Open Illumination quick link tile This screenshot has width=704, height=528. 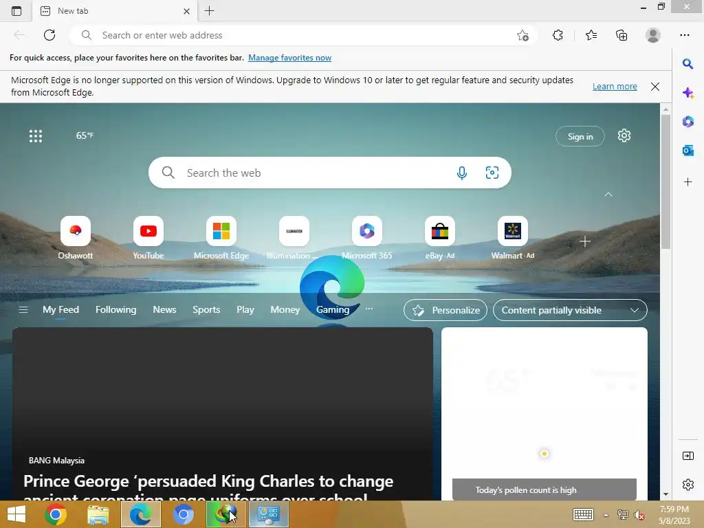pos(294,238)
